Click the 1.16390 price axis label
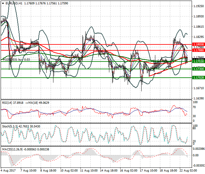This screenshot has width=205, height=174. tap(198, 98)
